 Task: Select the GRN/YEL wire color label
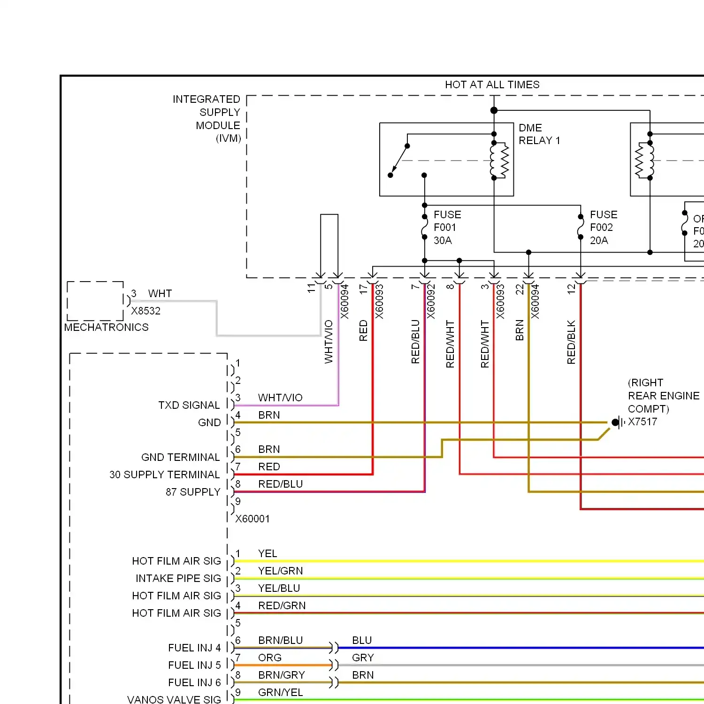pyautogui.click(x=281, y=692)
